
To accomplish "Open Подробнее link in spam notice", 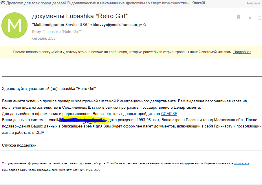I will tap(242, 52).
